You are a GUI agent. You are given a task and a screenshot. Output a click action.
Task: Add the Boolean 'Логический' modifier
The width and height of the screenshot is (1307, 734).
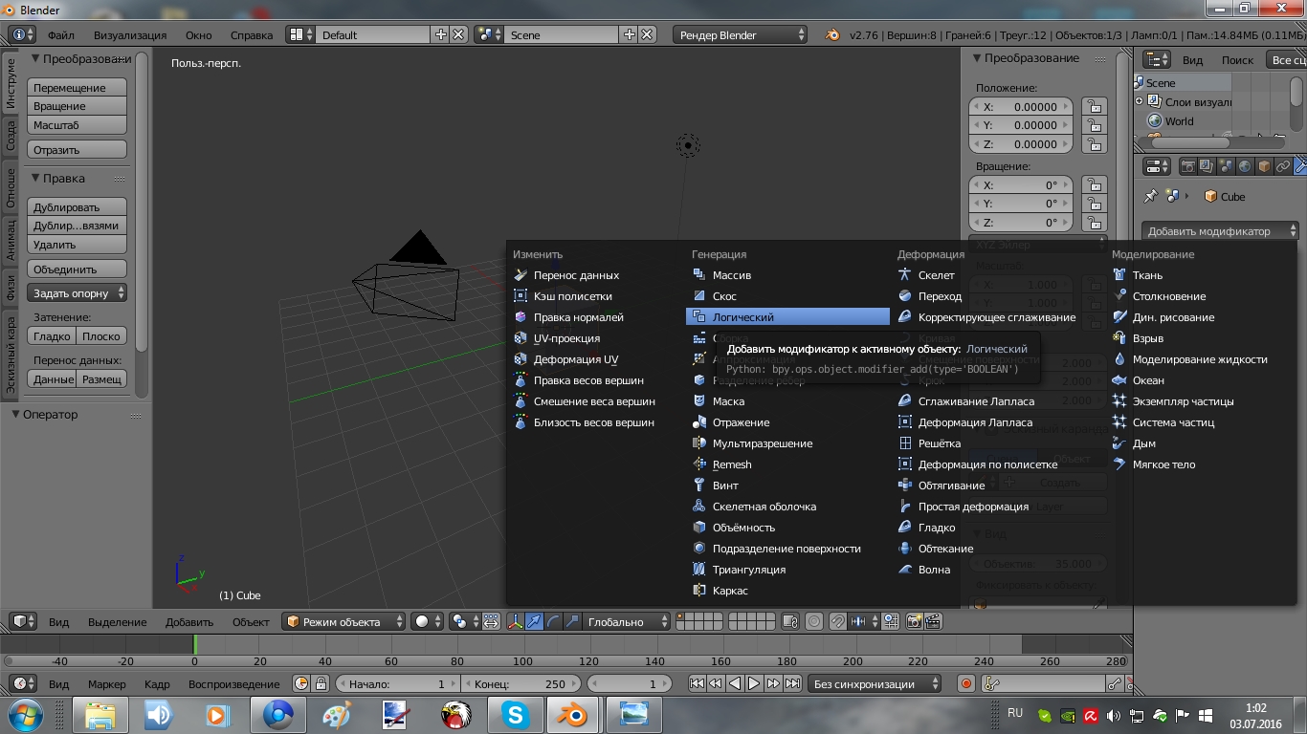tap(787, 317)
